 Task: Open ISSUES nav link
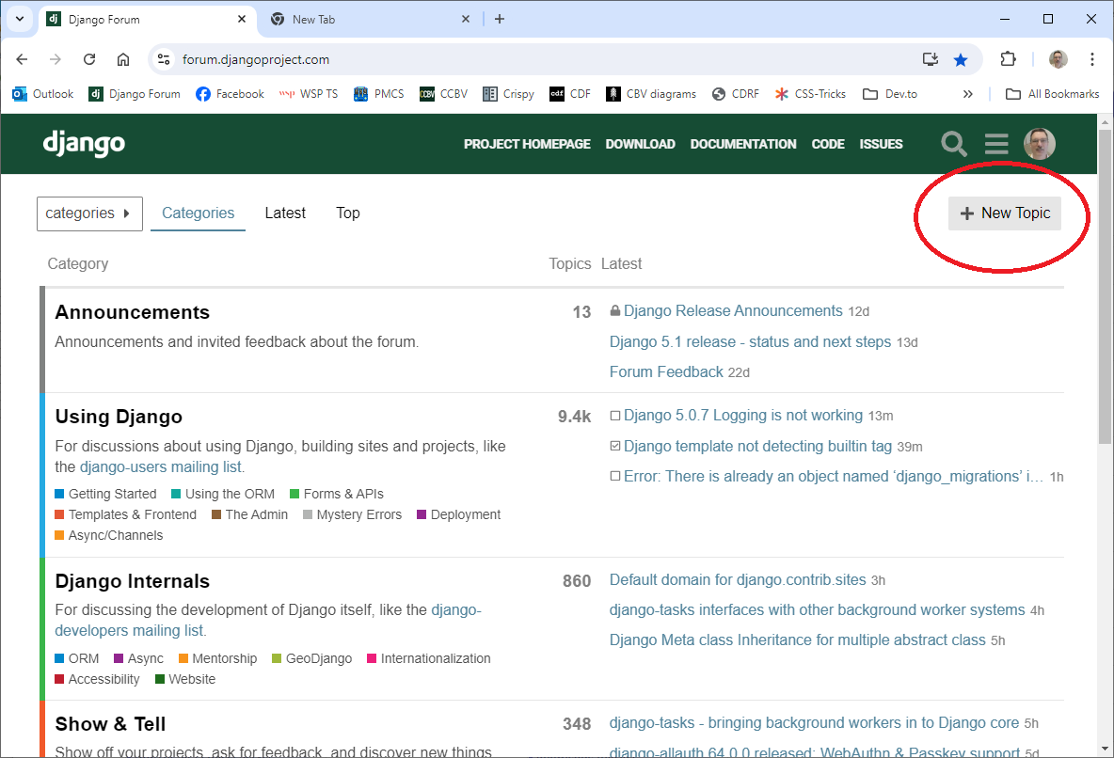881,144
